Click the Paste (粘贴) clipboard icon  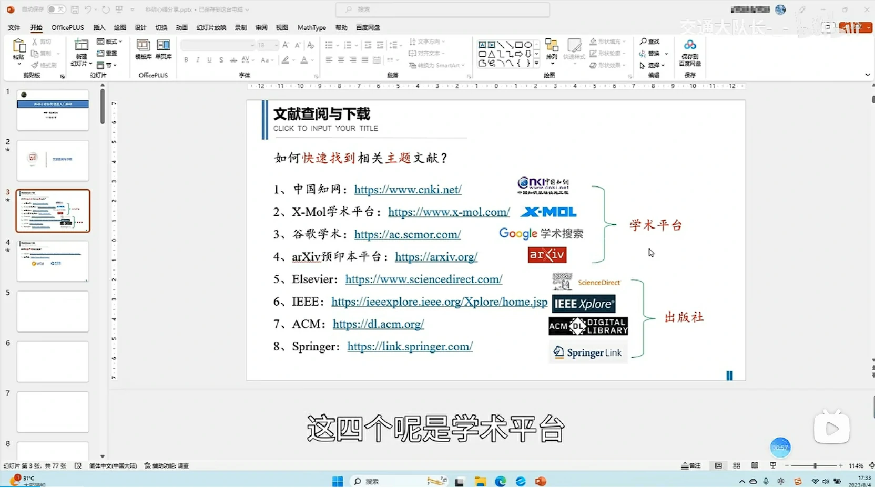[19, 46]
